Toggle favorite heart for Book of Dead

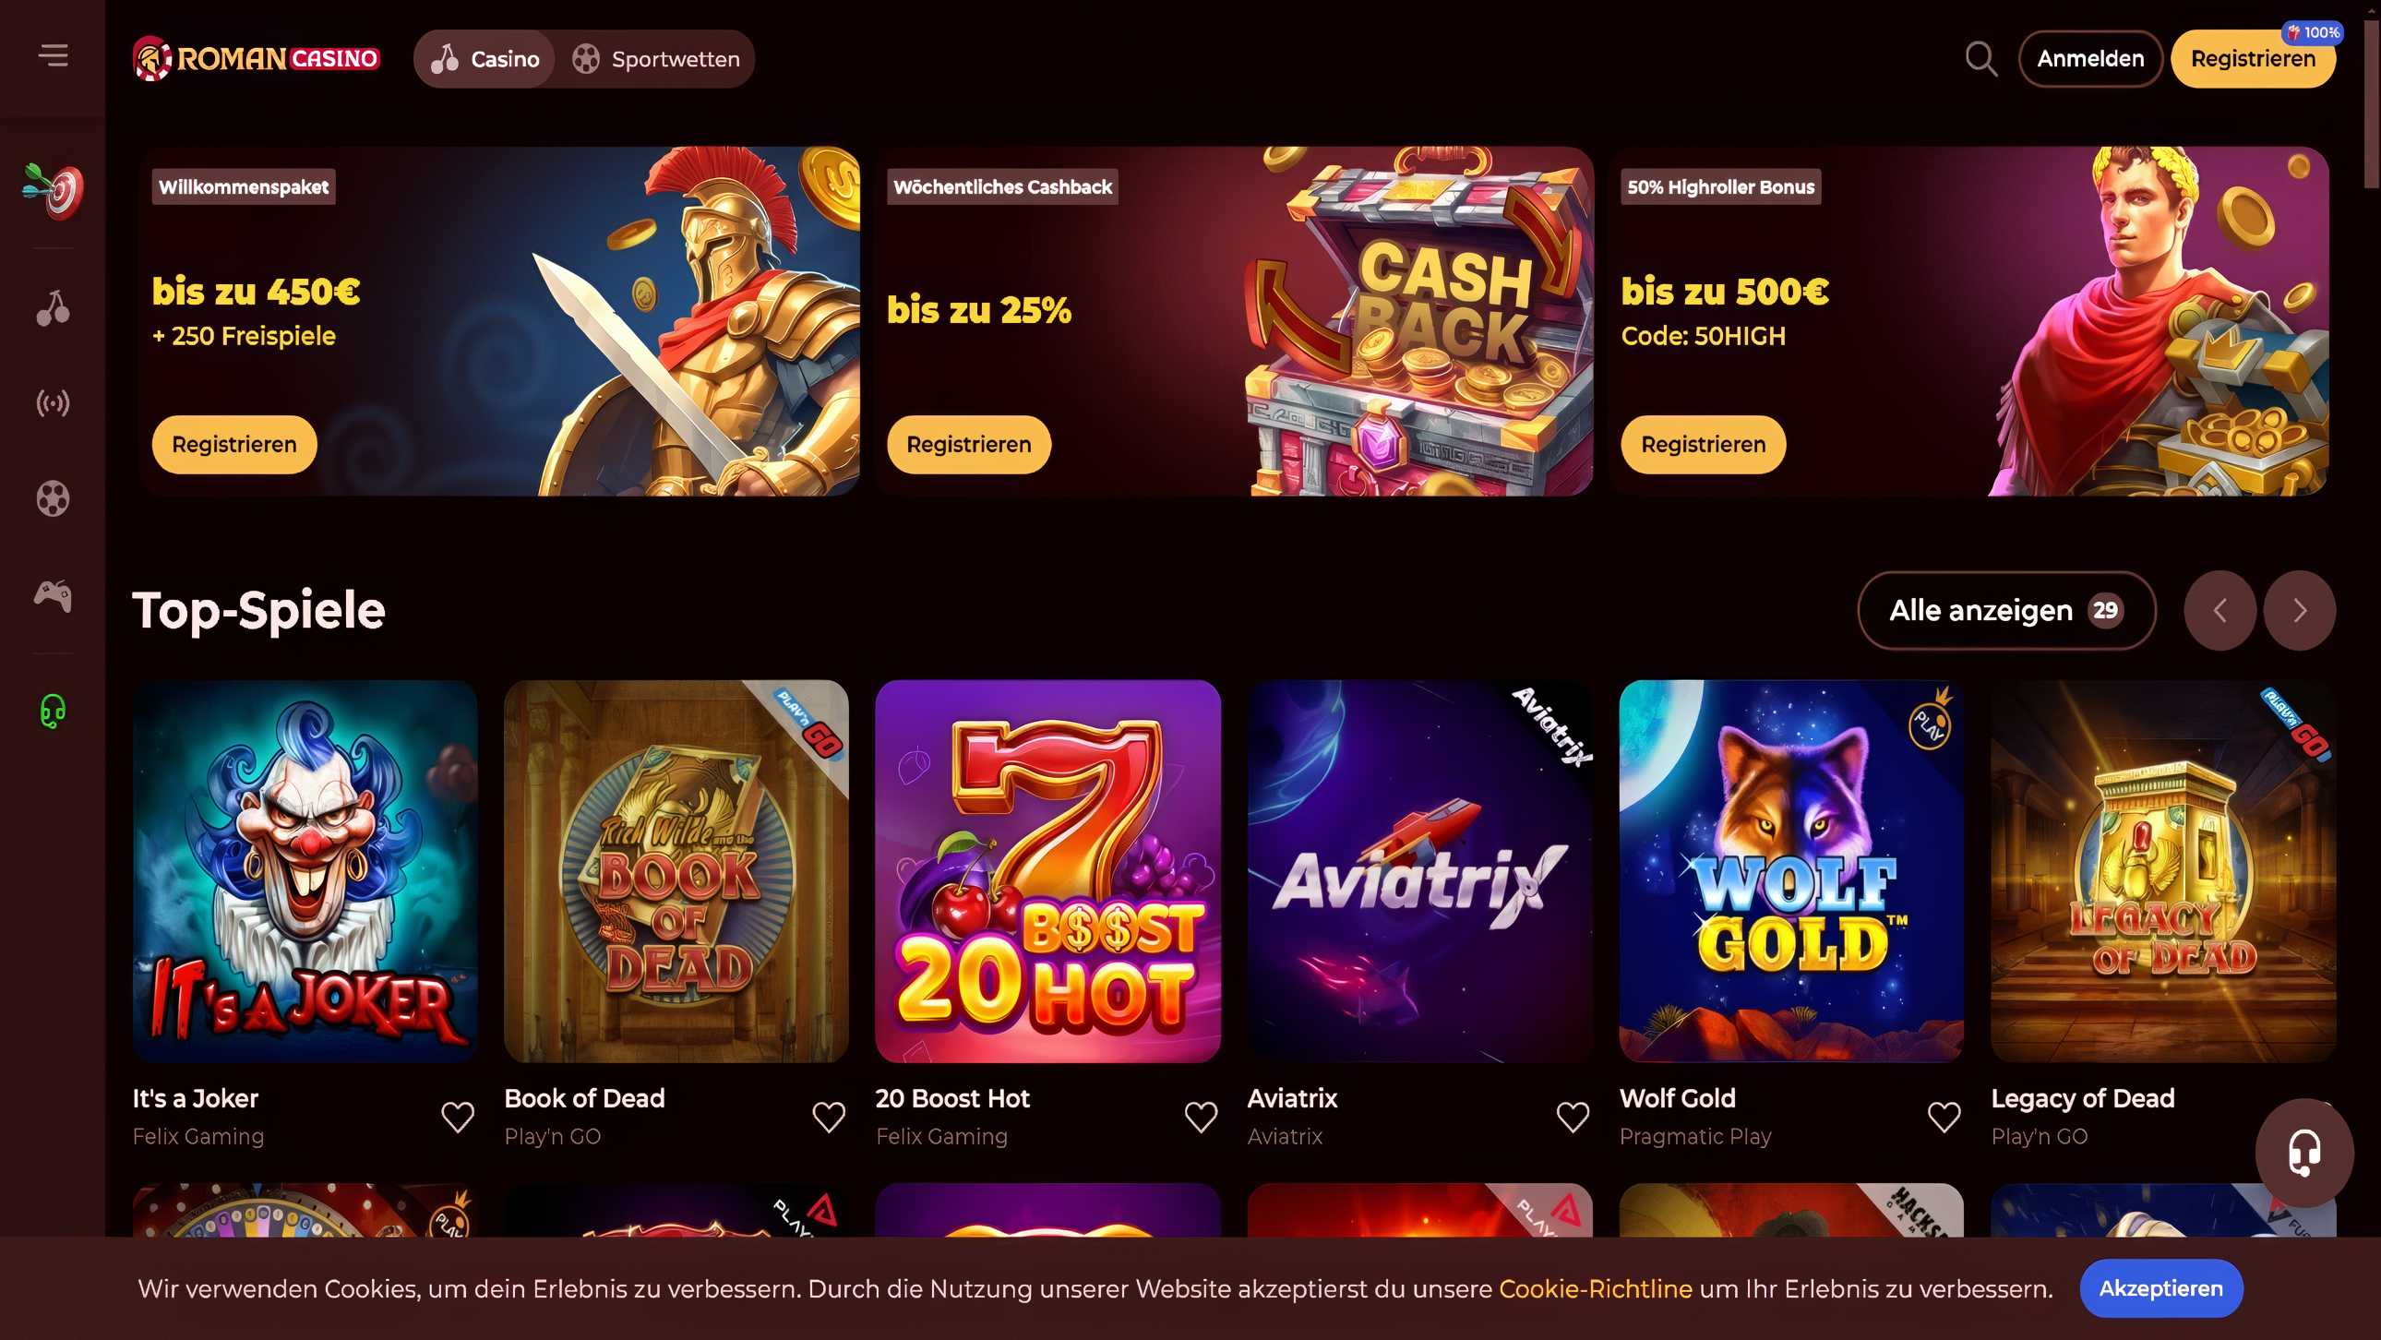pyautogui.click(x=829, y=1118)
